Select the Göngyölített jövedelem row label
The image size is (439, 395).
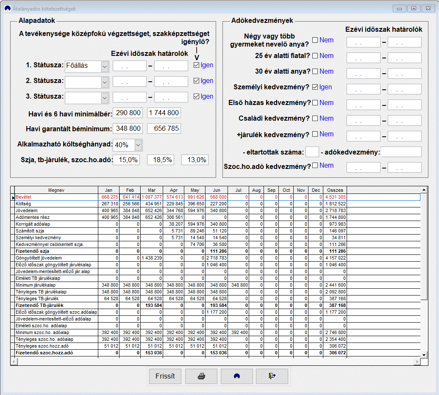[x=56, y=258]
